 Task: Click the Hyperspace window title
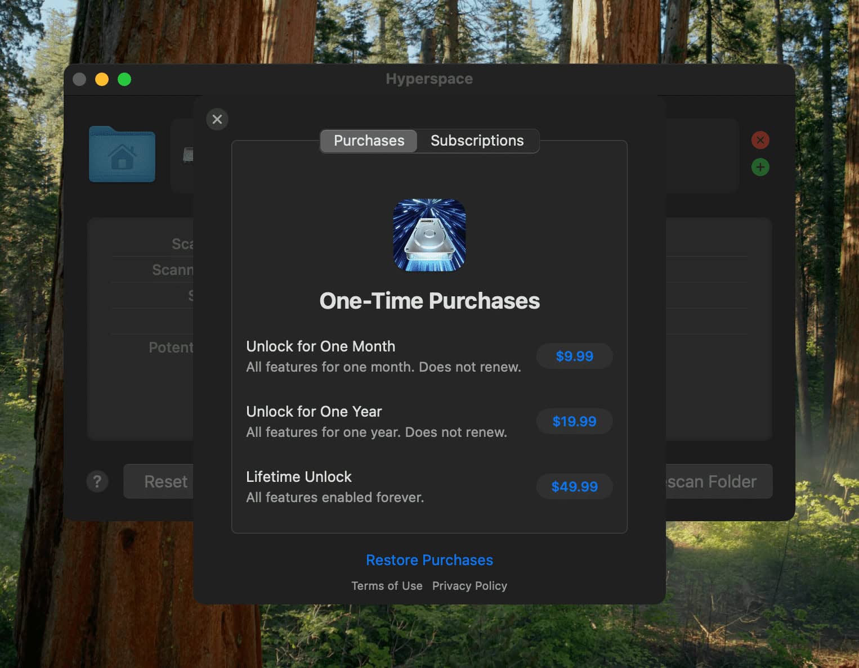click(x=429, y=79)
